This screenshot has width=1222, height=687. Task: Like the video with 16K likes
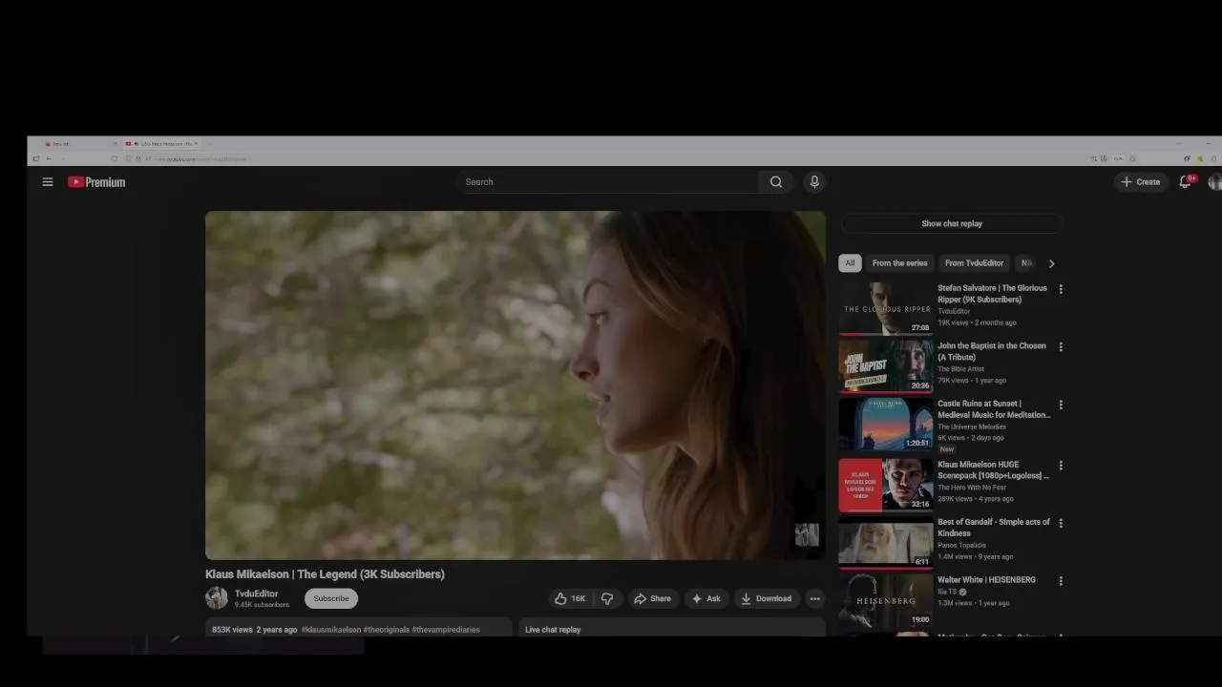(571, 599)
